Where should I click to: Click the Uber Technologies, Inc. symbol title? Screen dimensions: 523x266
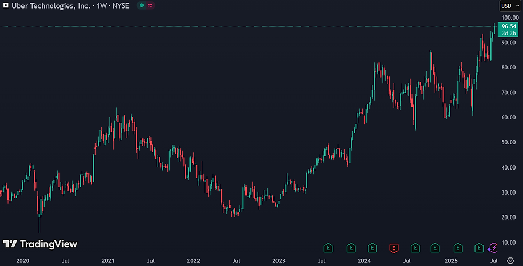(52, 6)
